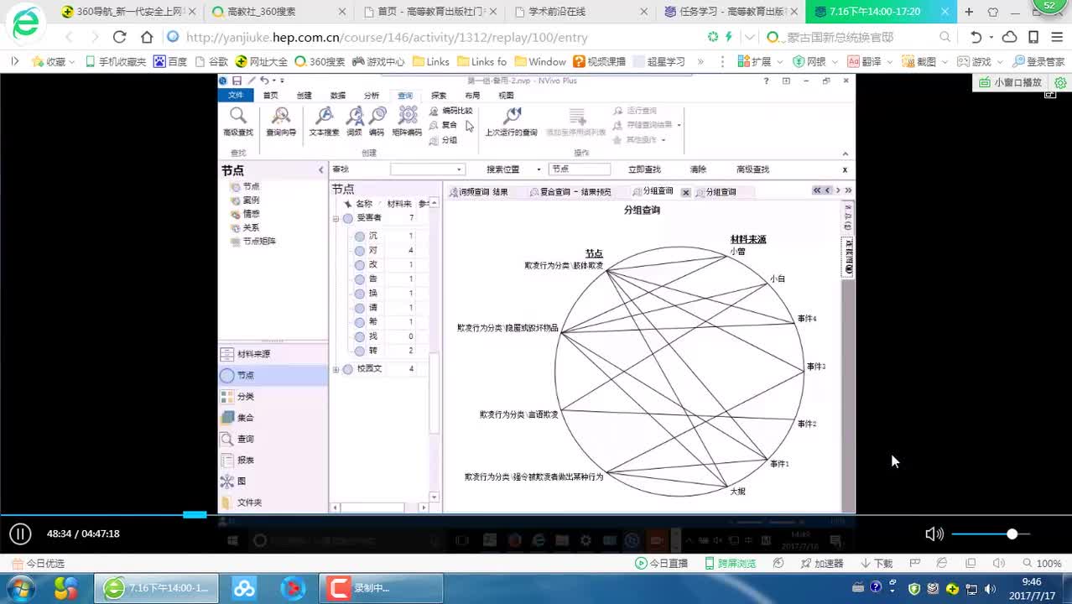Close the active 分组查询 tab

(x=685, y=192)
